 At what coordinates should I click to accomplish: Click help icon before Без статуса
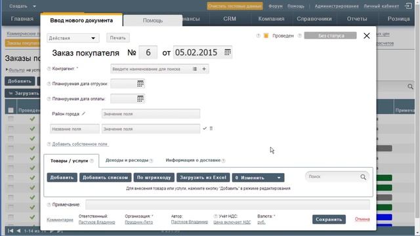coord(300,35)
